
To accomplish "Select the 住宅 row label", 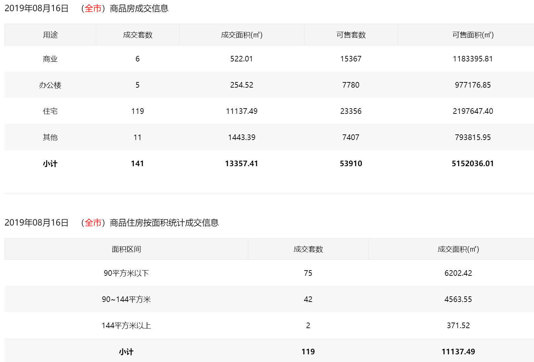I will [50, 111].
